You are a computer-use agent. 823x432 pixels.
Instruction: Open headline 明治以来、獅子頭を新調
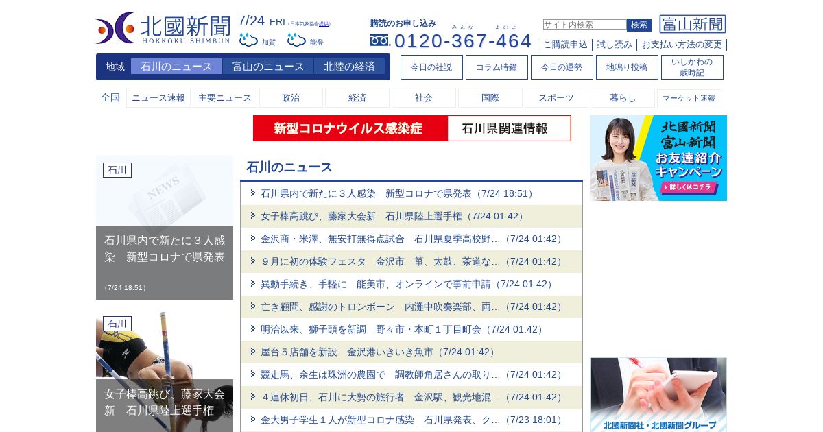pos(403,329)
